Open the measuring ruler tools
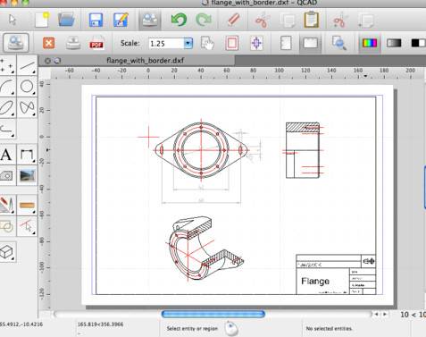The width and height of the screenshot is (426, 337). (x=27, y=205)
